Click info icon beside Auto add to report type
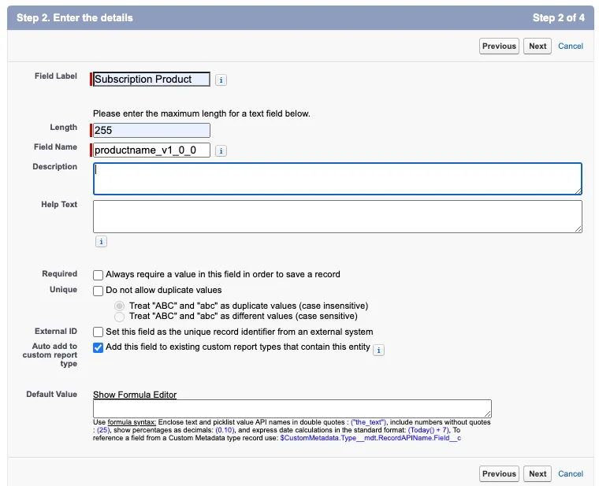 coord(378,350)
